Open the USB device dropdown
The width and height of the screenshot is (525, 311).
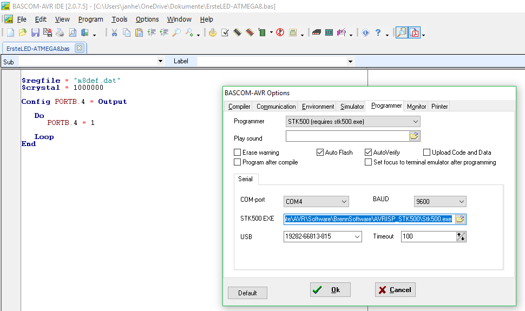point(357,237)
